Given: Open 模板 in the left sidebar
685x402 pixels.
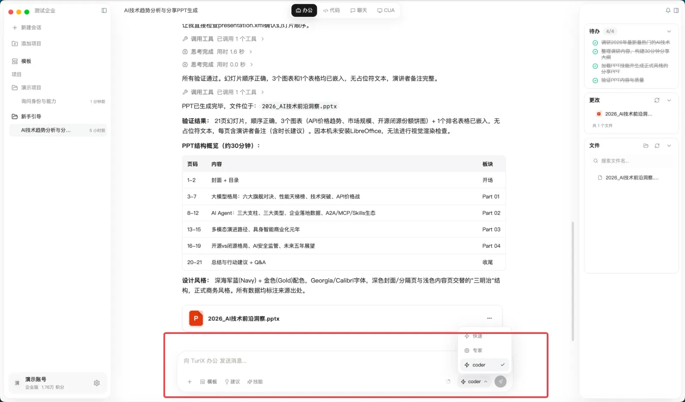Looking at the screenshot, I should point(22,61).
